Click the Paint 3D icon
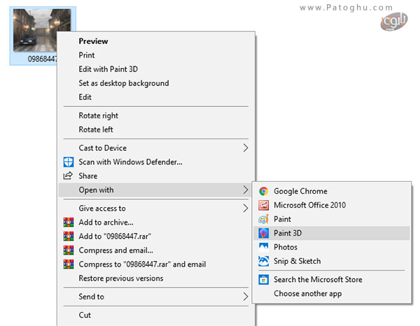The width and height of the screenshot is (420, 326). pyautogui.click(x=264, y=233)
